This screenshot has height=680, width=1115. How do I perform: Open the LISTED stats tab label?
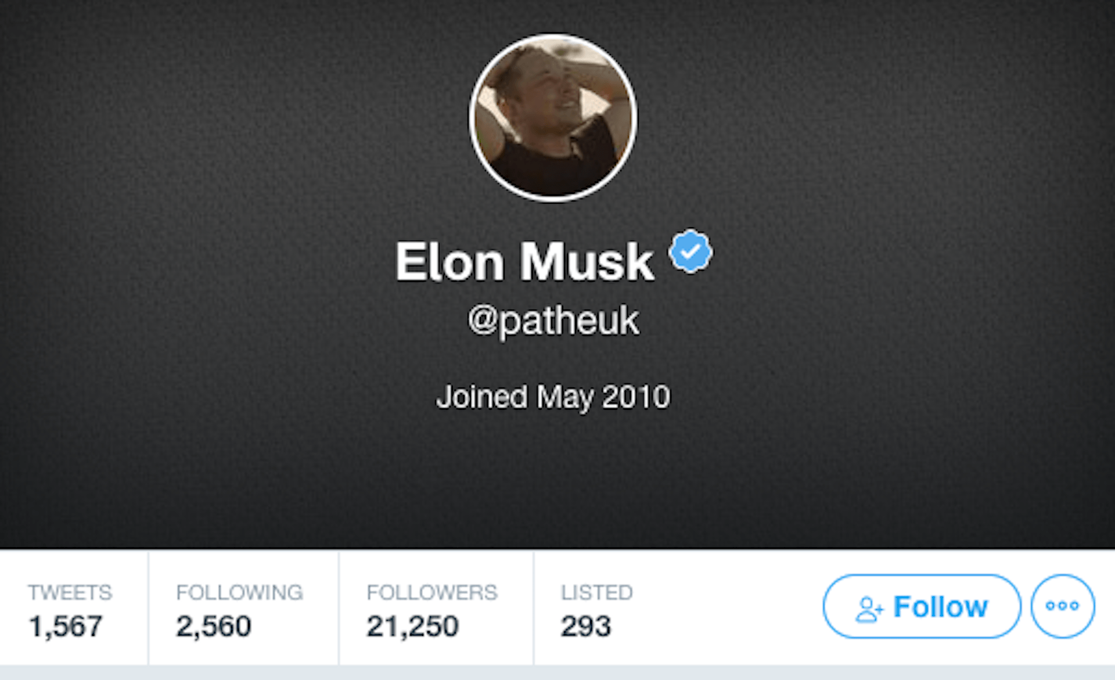(x=597, y=592)
